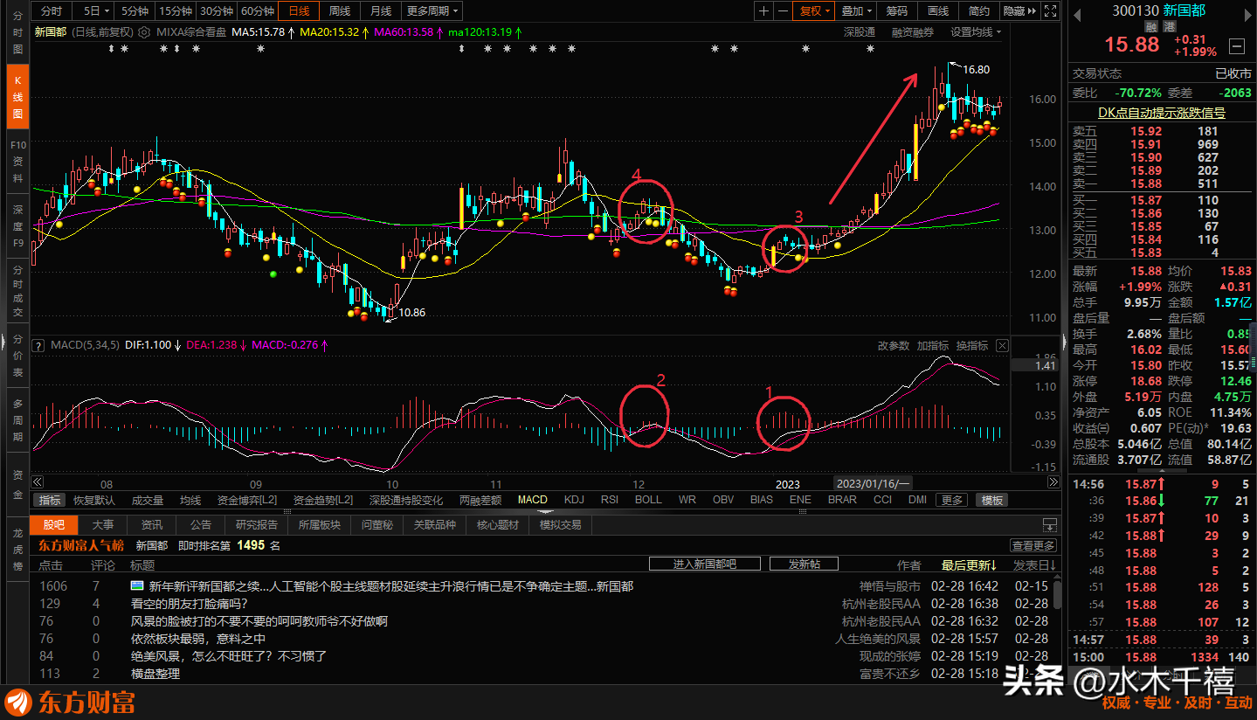The width and height of the screenshot is (1257, 720).
Task: Select the 股吧 tab
Action: [x=54, y=525]
